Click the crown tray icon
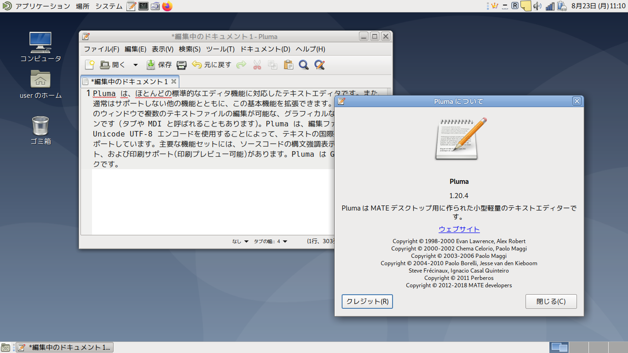The height and width of the screenshot is (353, 628). pyautogui.click(x=495, y=6)
